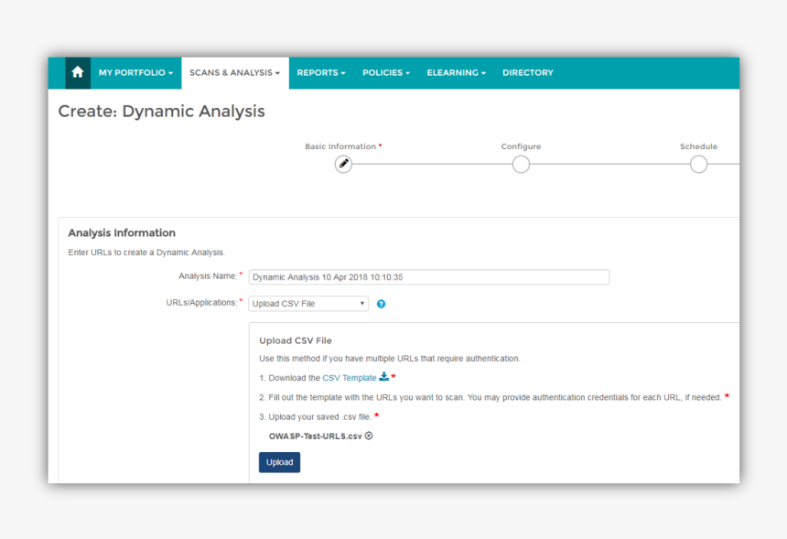Screen dimensions: 787x539
Task: Open the help icon beside URLs/Applications dropdown
Action: click(381, 304)
